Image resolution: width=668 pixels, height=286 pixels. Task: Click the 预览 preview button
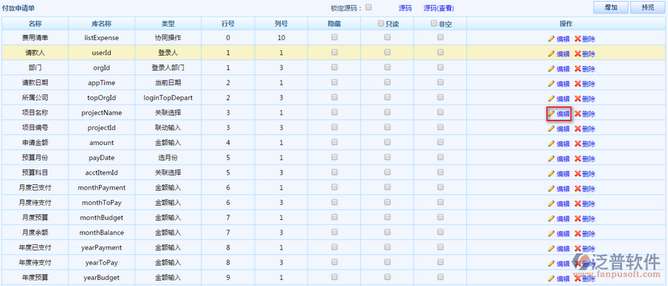pyautogui.click(x=648, y=7)
